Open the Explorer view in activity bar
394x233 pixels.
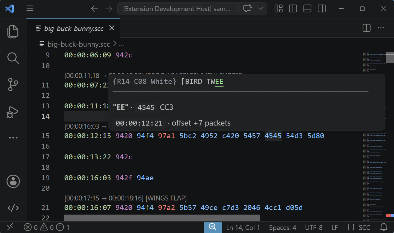(13, 32)
